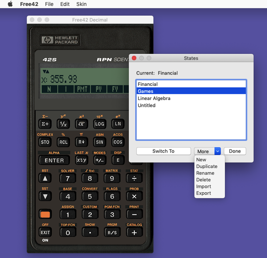Choose Import from the More menu
The width and height of the screenshot is (267, 258).
click(209, 187)
